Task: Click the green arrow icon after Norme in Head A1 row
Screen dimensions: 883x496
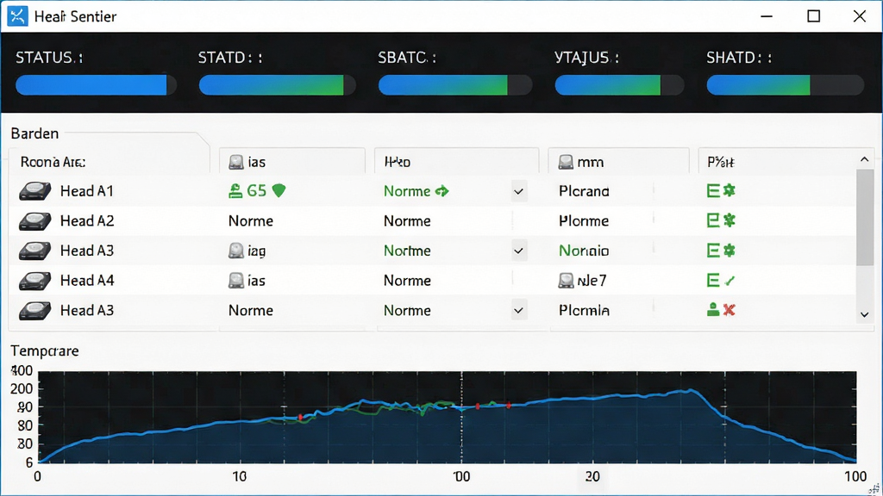Action: click(x=442, y=191)
